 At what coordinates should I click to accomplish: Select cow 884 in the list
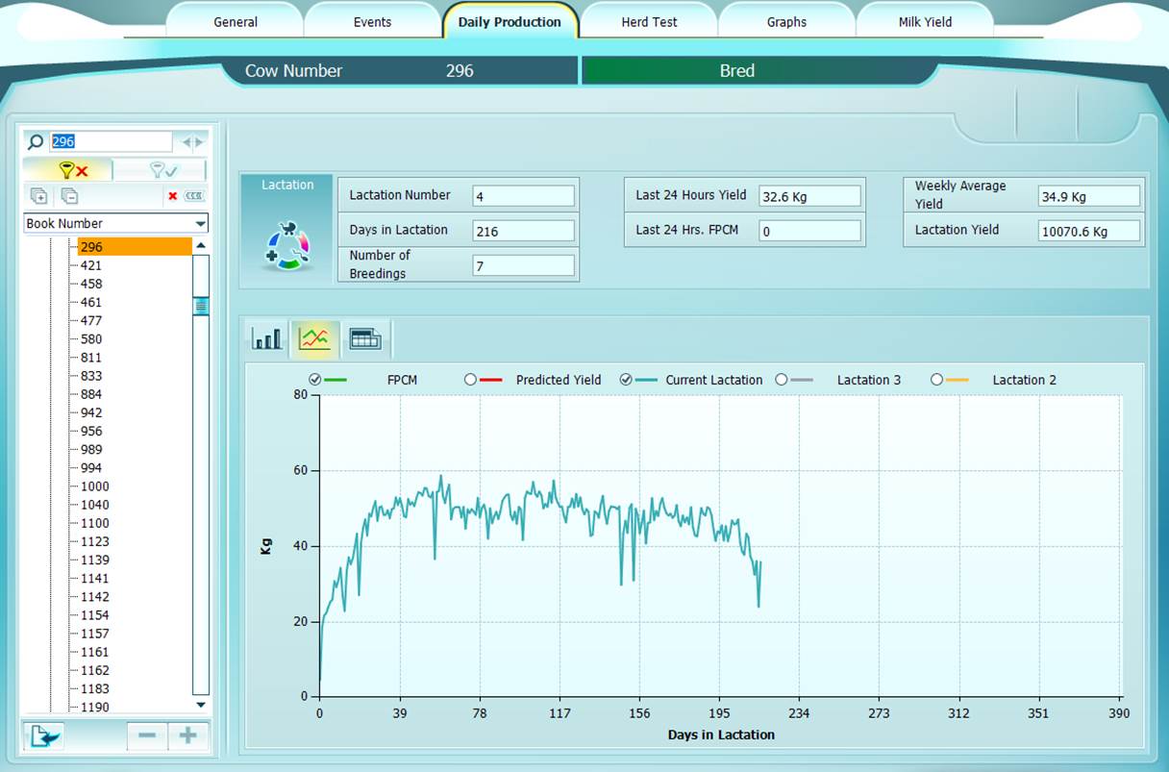tap(91, 394)
